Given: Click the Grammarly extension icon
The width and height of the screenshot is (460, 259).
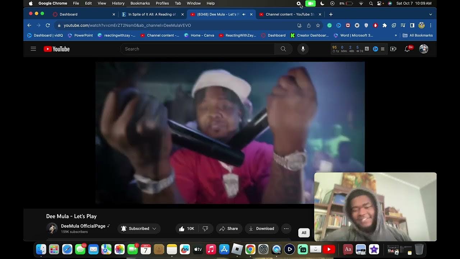Looking at the screenshot, I should click(x=329, y=26).
